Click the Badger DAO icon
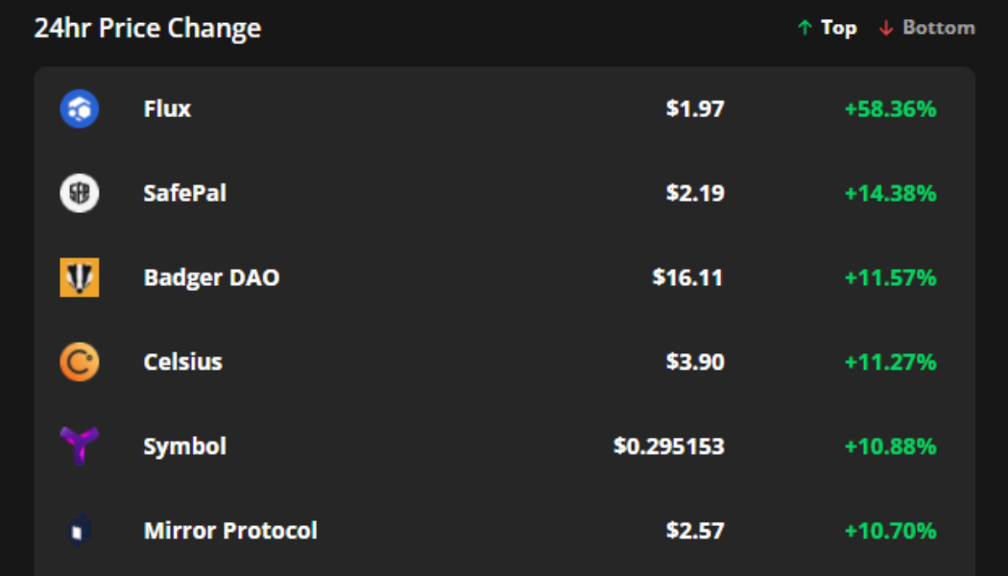The width and height of the screenshot is (1008, 576). pyautogui.click(x=79, y=277)
